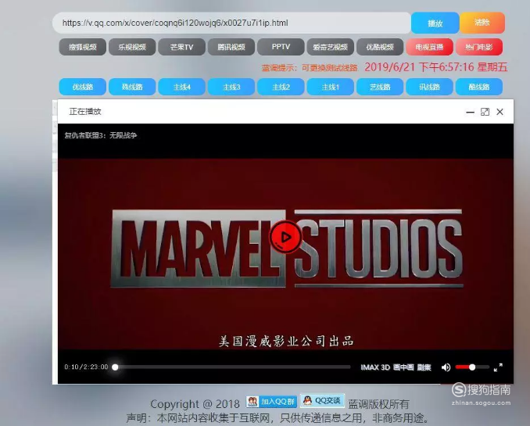
Task: Click the 0:10/2:23:00 time display
Action: [86, 367]
